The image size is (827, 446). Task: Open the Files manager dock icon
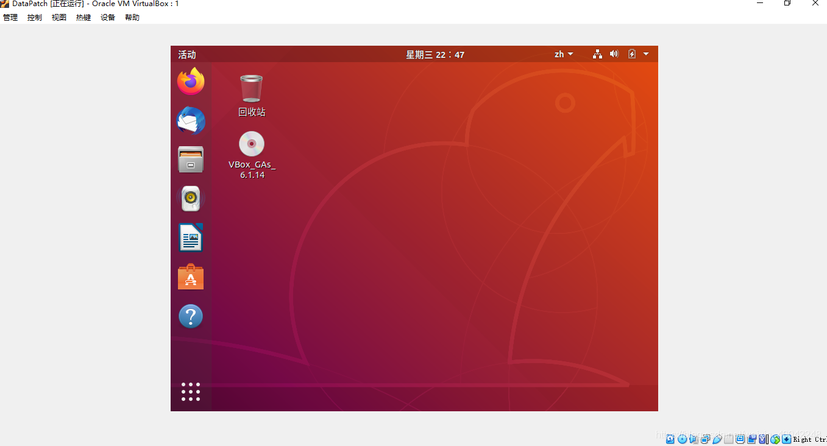[x=191, y=159]
